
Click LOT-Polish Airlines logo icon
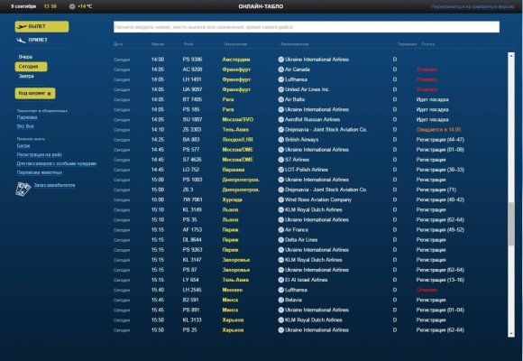(280, 170)
